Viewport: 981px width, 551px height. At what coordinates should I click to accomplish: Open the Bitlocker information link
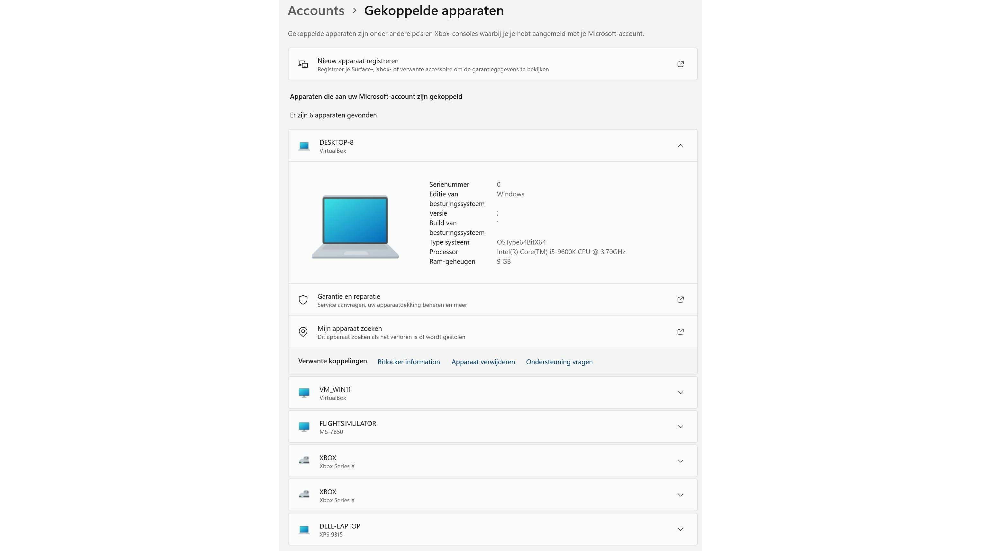pos(408,362)
